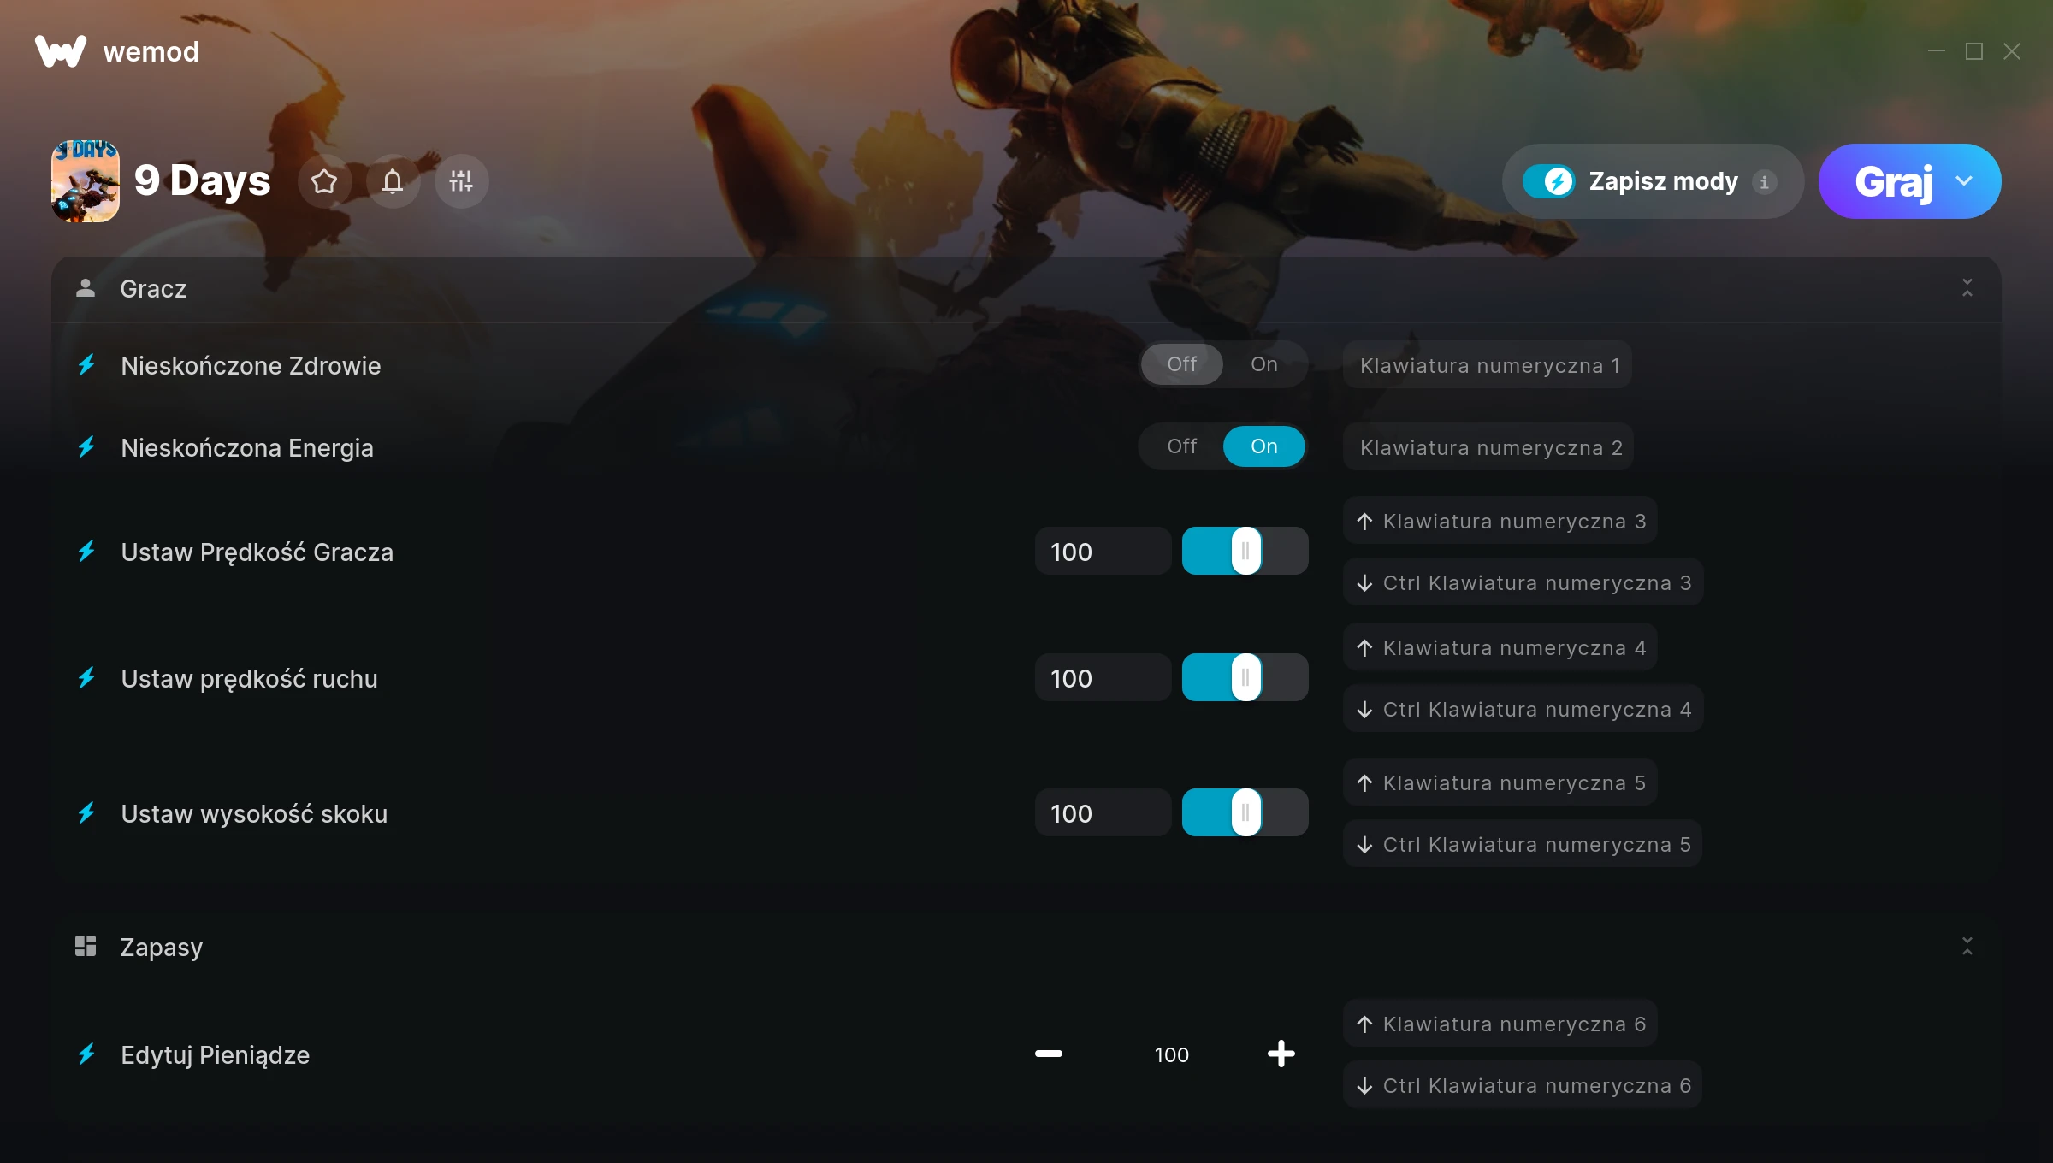Viewport: 2053px width, 1163px height.
Task: Click the Ustaw wysokość skoku value field
Action: click(1102, 813)
